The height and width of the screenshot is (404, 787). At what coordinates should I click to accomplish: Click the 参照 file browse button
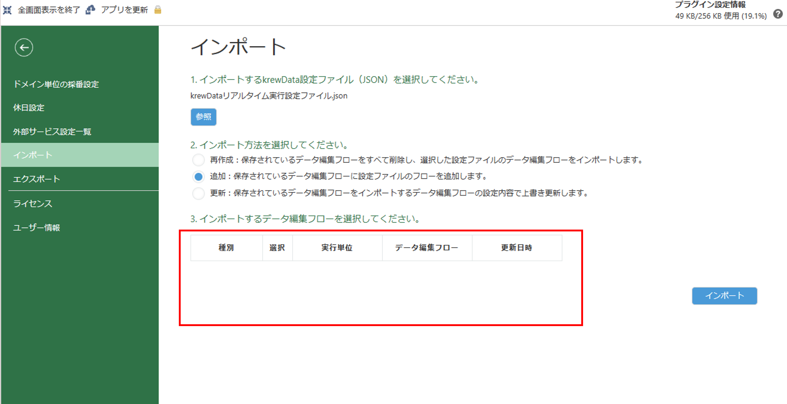point(203,117)
